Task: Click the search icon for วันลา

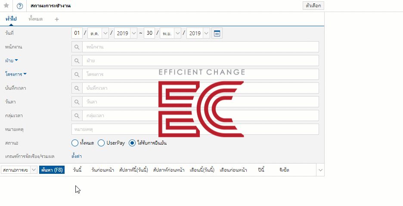Action: coord(77,102)
